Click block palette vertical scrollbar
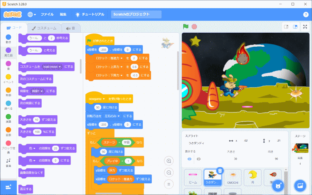This screenshot has height=195, width=312. tap(81, 66)
